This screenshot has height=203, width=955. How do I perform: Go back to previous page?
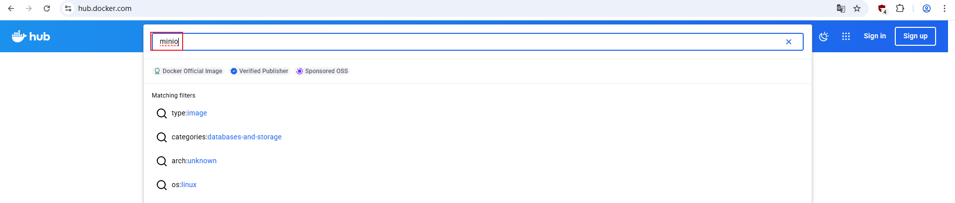pos(11,8)
